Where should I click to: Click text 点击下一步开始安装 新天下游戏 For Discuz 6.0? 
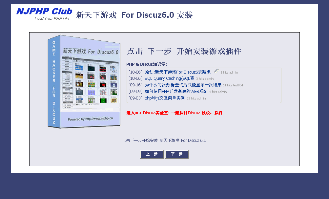[164, 140]
